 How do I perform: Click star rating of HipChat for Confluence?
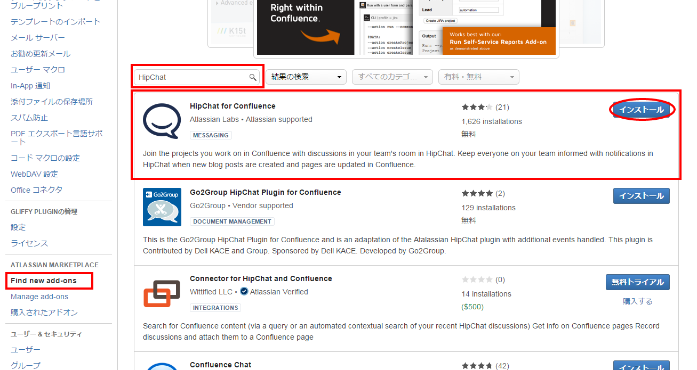(477, 107)
